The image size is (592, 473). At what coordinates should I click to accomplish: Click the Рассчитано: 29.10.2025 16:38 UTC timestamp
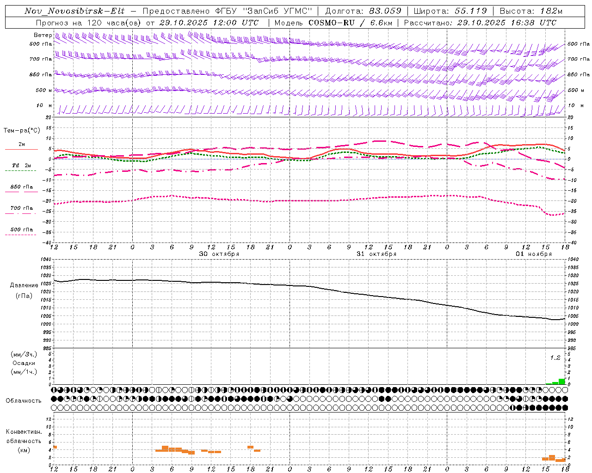coord(480,23)
